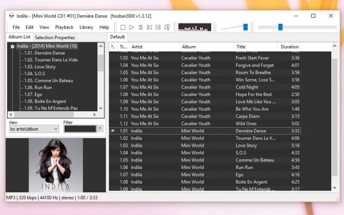Click the volume slider
Image resolution: width=344 pixels, height=215 pixels.
pos(234,27)
